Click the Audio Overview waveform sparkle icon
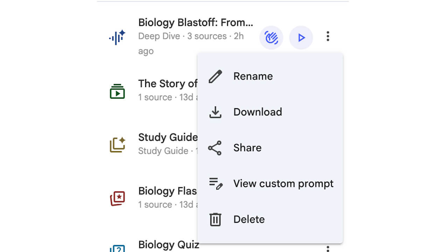This screenshot has width=448, height=252. (x=117, y=37)
